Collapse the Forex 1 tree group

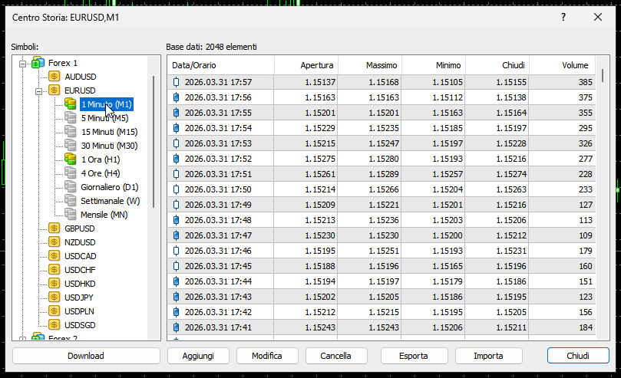pyautogui.click(x=22, y=64)
